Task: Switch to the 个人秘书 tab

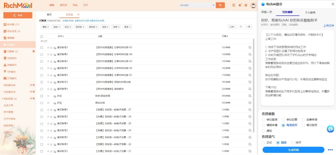Action: coord(310,12)
